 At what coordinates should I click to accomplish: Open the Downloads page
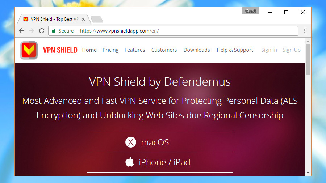[197, 50]
